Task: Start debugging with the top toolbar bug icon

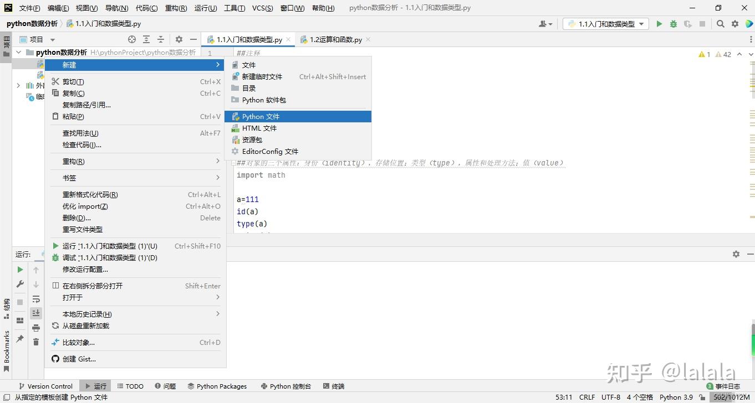Action: tap(674, 24)
